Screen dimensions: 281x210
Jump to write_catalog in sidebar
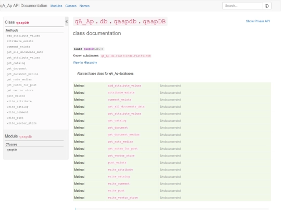[x=17, y=107]
